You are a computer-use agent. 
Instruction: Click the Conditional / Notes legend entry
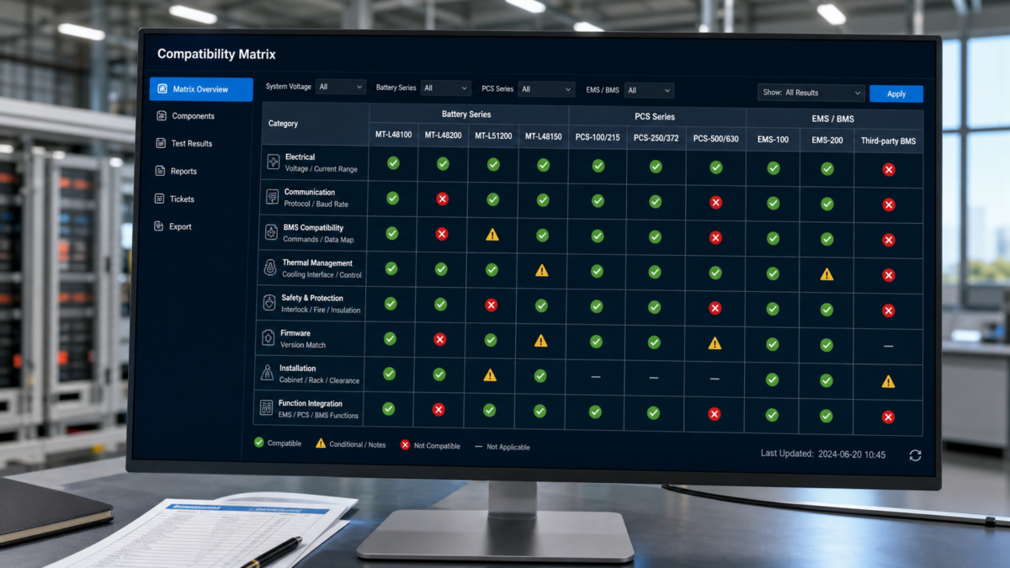pos(351,444)
